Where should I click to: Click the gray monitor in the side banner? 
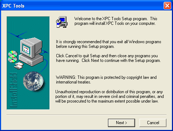click(31, 48)
